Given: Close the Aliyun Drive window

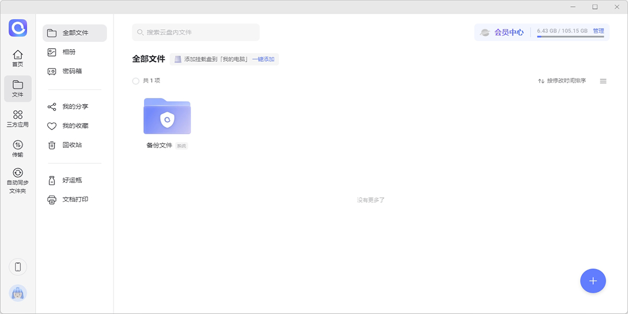Looking at the screenshot, I should point(616,7).
